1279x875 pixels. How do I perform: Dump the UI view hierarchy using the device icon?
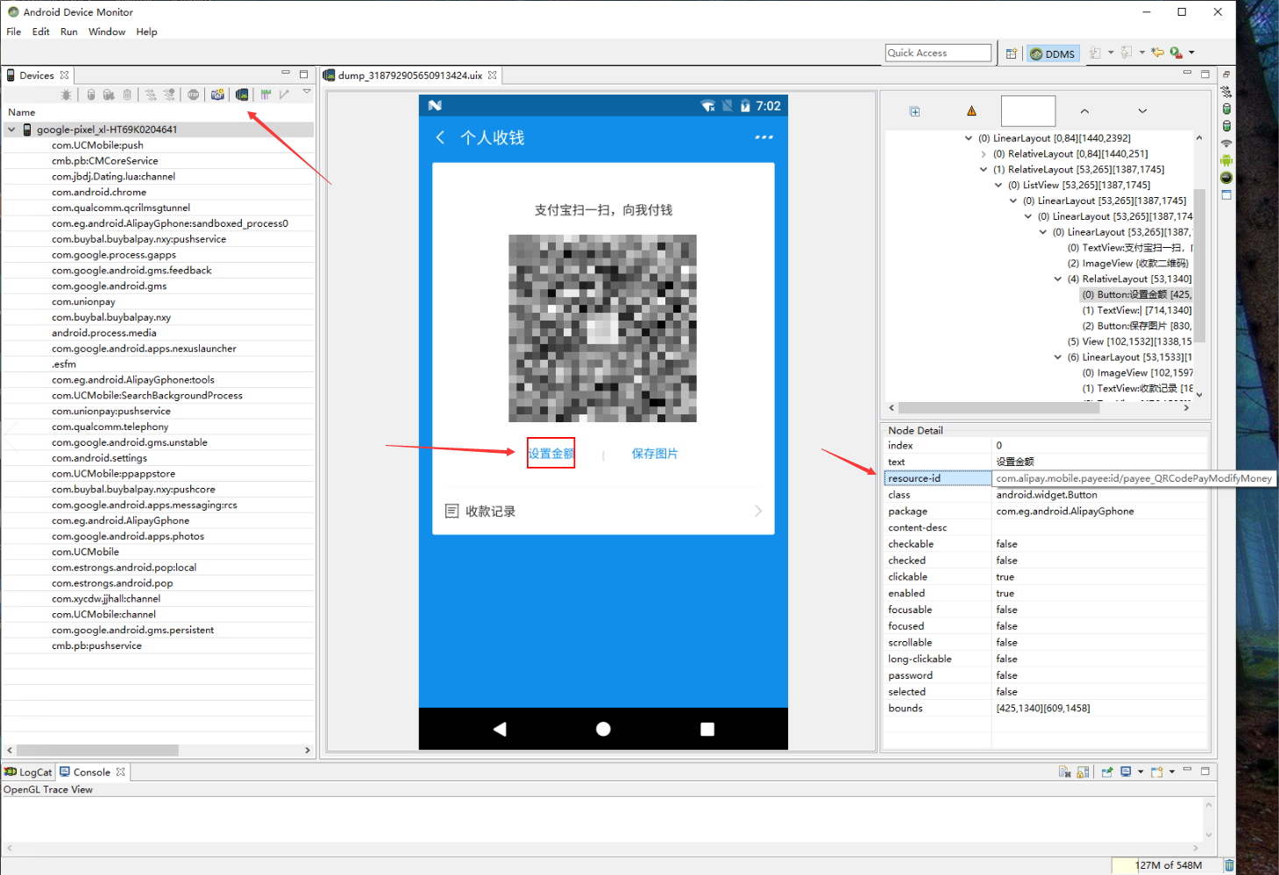(242, 94)
